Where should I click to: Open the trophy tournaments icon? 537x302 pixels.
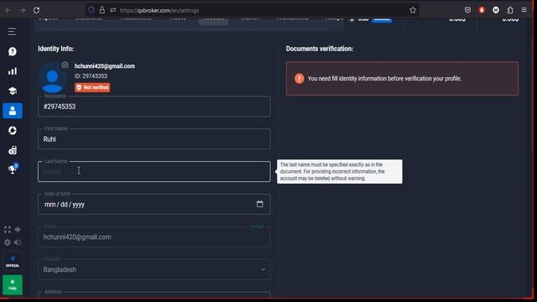(x=13, y=169)
